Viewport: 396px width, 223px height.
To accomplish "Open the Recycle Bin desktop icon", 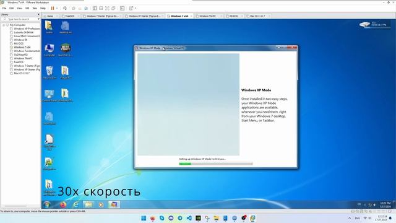I will pos(49,72).
